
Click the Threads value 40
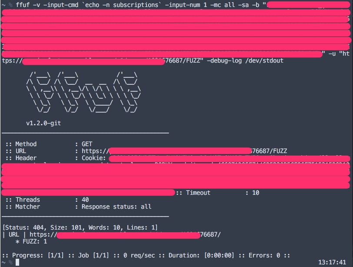tap(85, 200)
